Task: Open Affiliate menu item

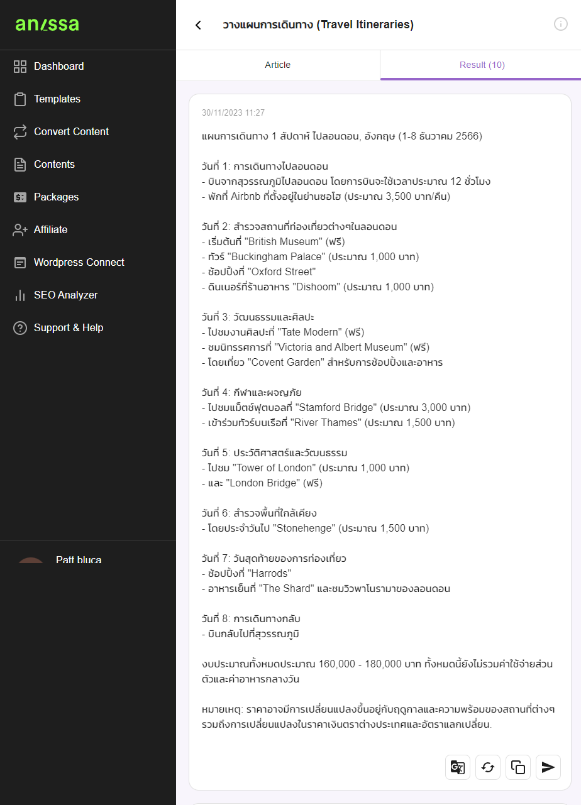Action: tap(88, 229)
